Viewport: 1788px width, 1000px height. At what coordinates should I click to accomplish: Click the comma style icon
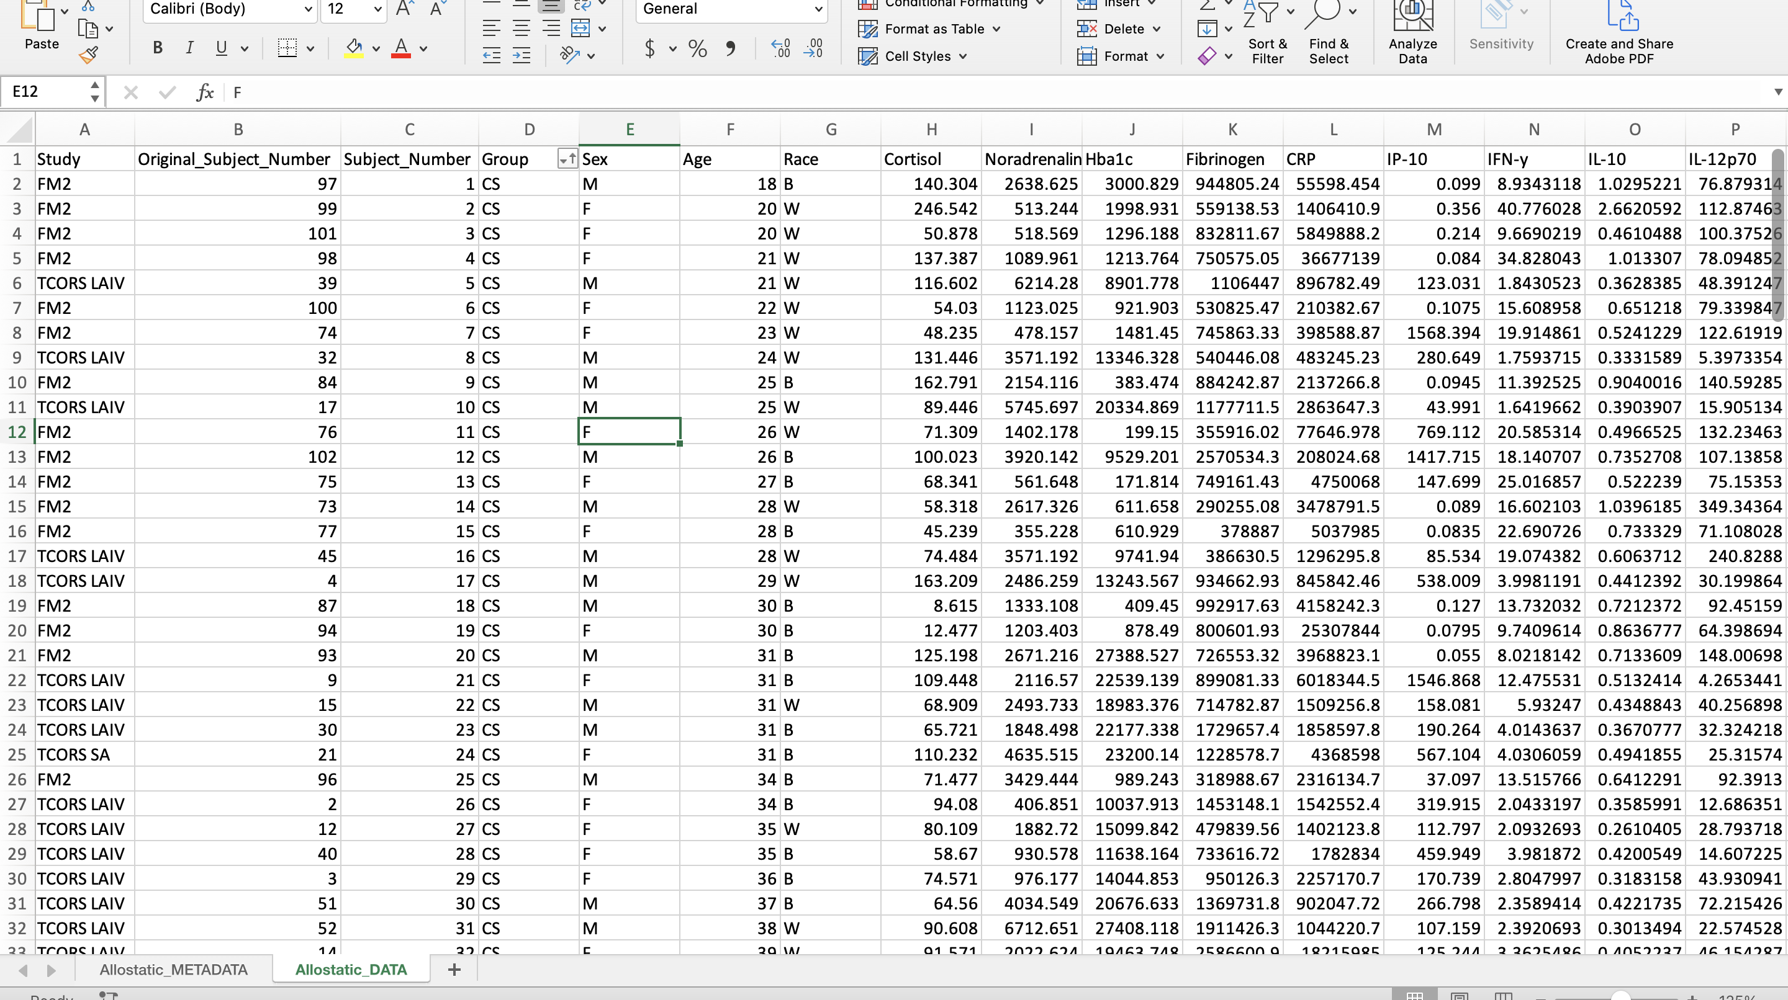coord(730,48)
